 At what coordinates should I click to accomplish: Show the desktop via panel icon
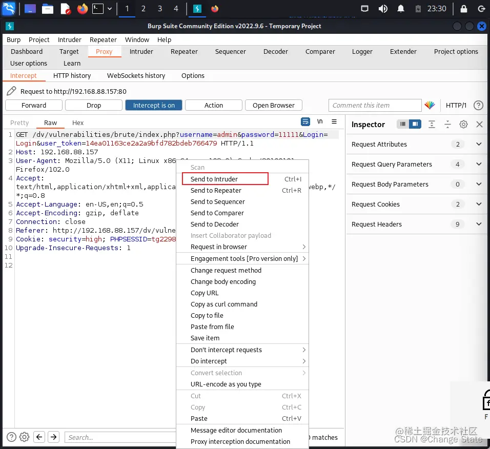coord(30,9)
